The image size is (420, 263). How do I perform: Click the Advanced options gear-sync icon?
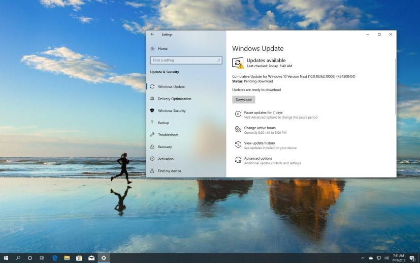(238, 160)
